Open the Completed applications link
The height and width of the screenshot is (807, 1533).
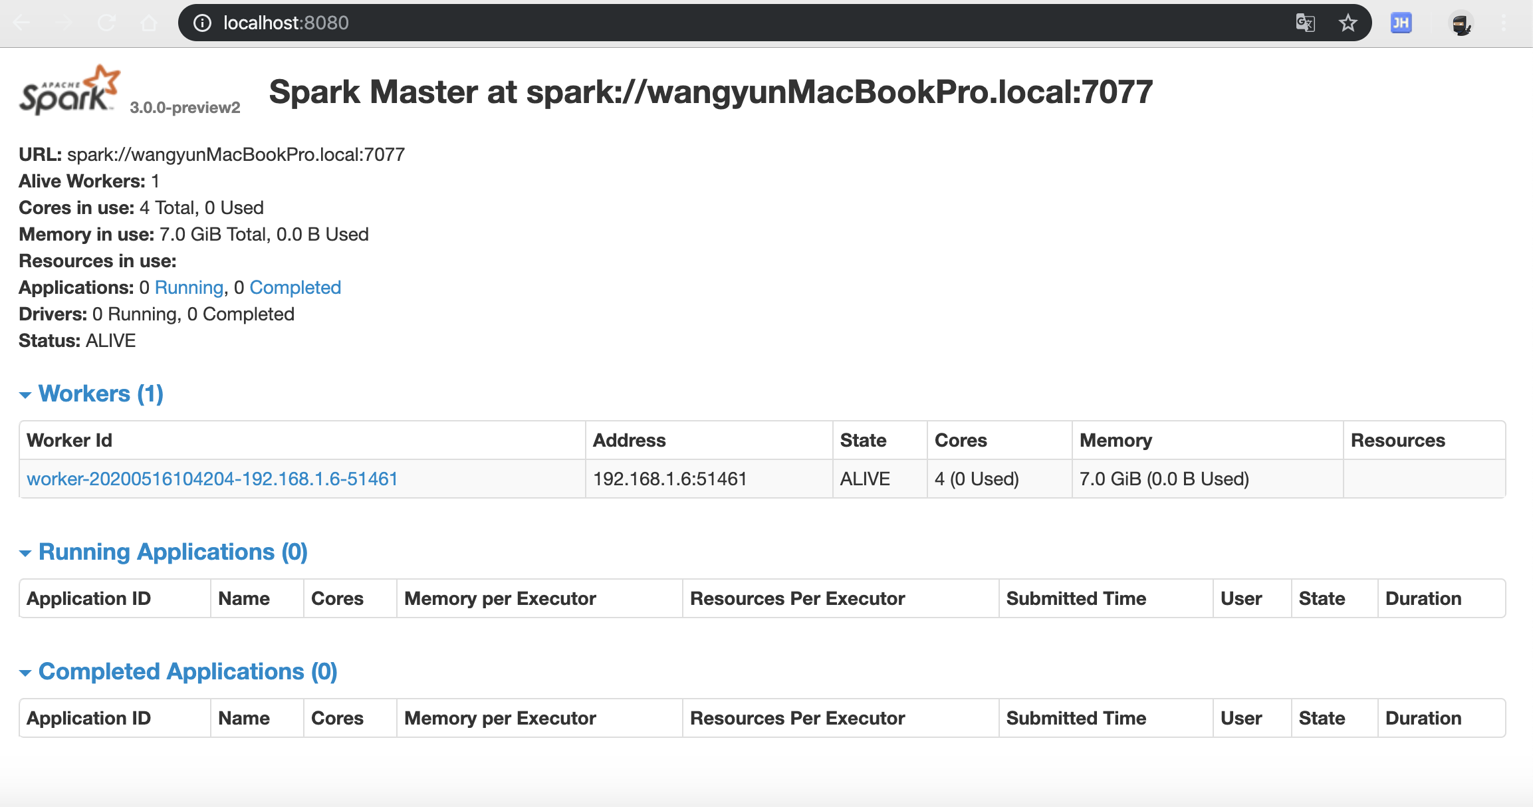click(x=295, y=287)
